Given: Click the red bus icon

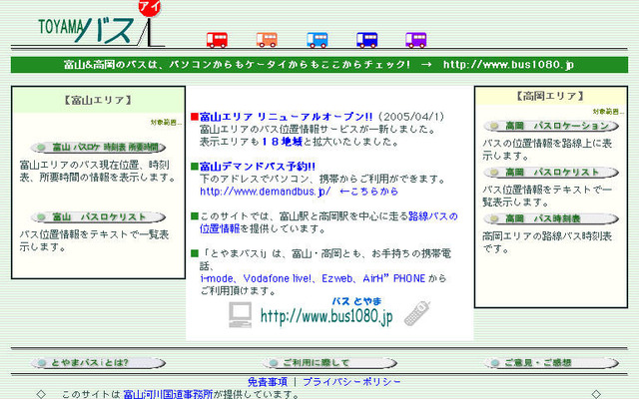Looking at the screenshot, I should (217, 40).
